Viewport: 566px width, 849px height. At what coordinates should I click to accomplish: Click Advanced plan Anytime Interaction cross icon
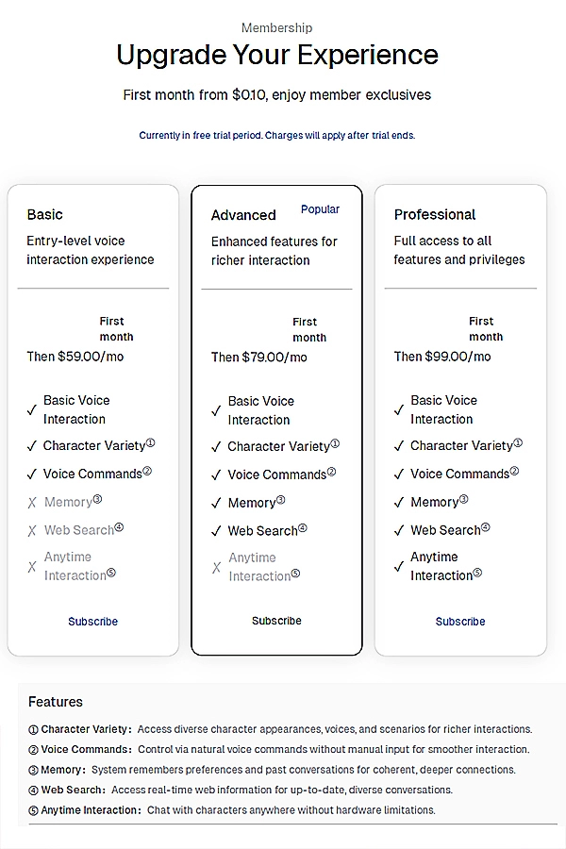click(x=216, y=568)
